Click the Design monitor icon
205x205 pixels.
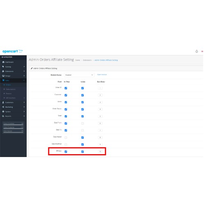3,76
